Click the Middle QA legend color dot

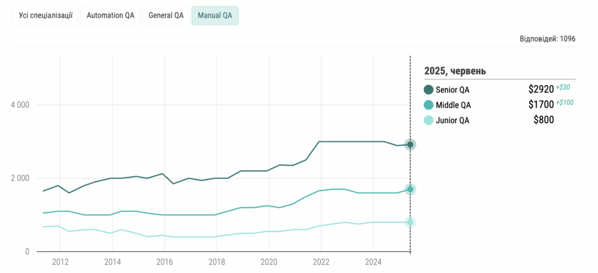click(429, 105)
